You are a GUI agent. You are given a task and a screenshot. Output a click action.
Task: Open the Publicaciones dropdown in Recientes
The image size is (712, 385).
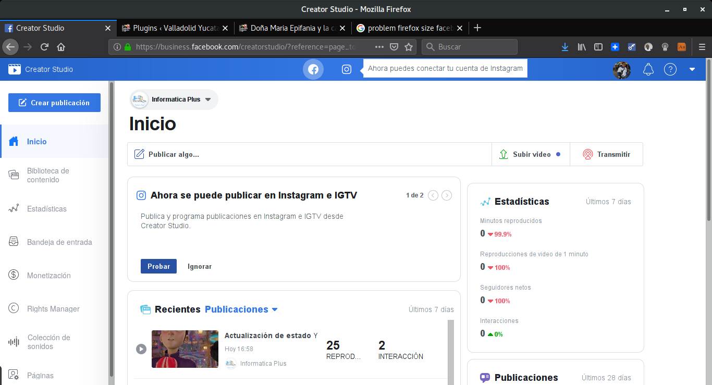click(x=240, y=309)
